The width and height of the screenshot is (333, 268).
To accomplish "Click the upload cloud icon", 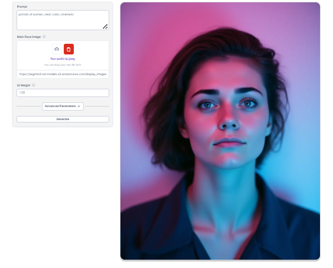I will tap(57, 49).
